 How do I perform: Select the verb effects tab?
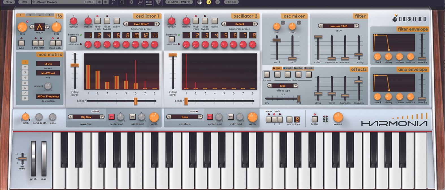[309, 68]
